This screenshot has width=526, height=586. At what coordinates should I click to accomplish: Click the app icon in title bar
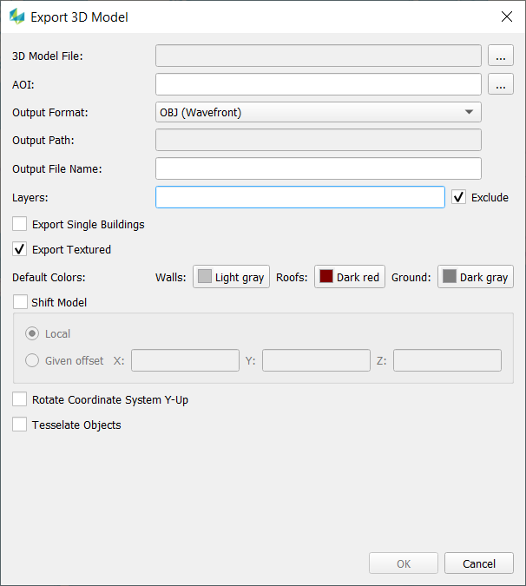[16, 16]
